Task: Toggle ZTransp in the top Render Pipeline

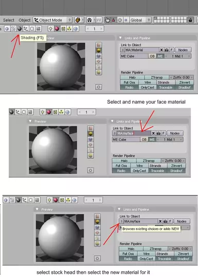Action: tap(157, 77)
